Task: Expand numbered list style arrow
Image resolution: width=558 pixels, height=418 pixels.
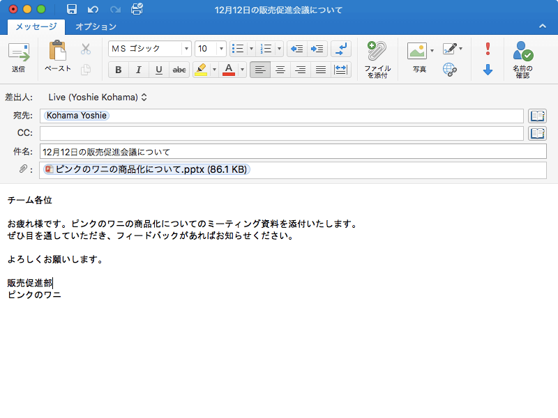Action: [279, 49]
